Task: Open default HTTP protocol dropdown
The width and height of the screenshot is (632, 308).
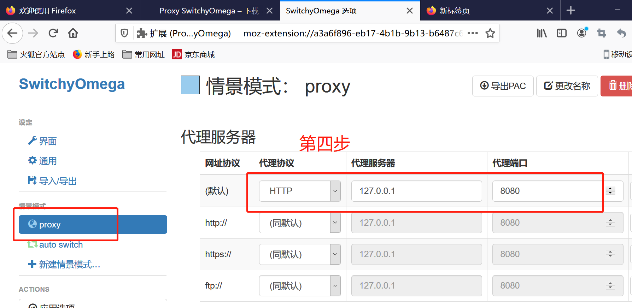Action: tap(300, 191)
